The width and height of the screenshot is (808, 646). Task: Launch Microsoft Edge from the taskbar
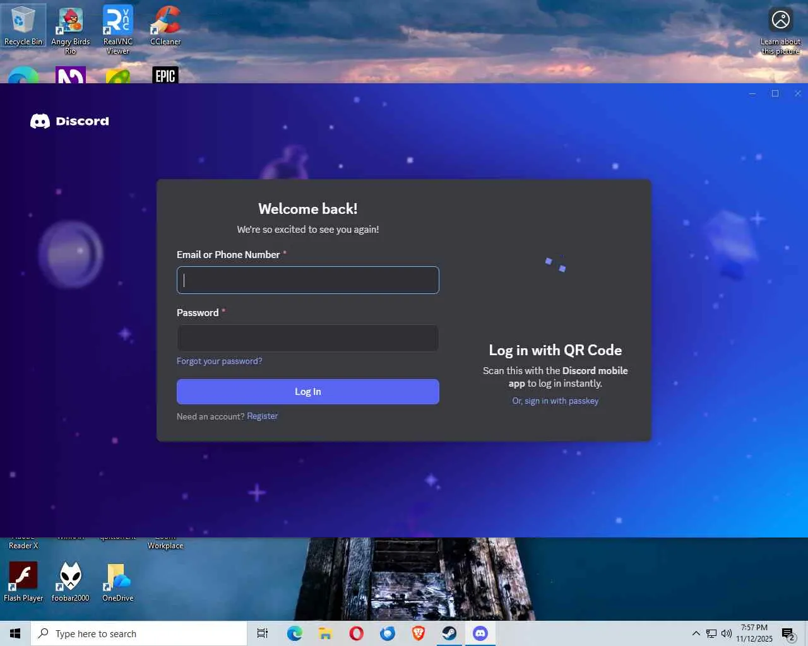point(295,633)
